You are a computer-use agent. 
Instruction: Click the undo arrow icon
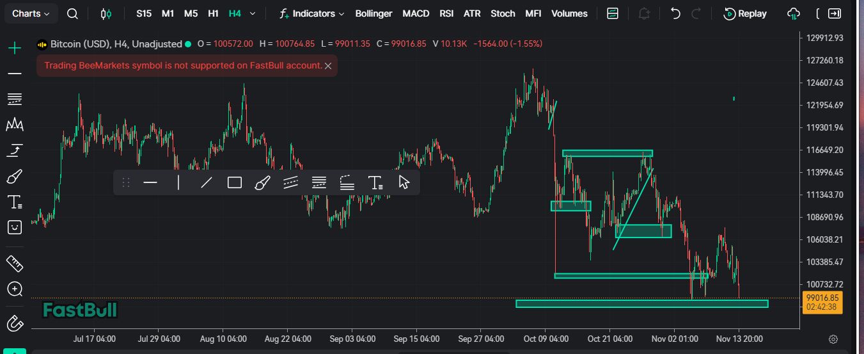coord(675,13)
